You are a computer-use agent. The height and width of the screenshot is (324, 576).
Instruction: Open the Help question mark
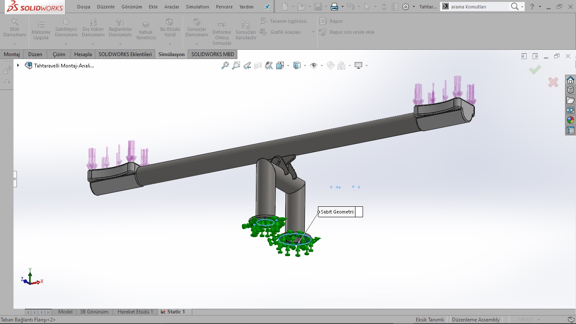(532, 7)
